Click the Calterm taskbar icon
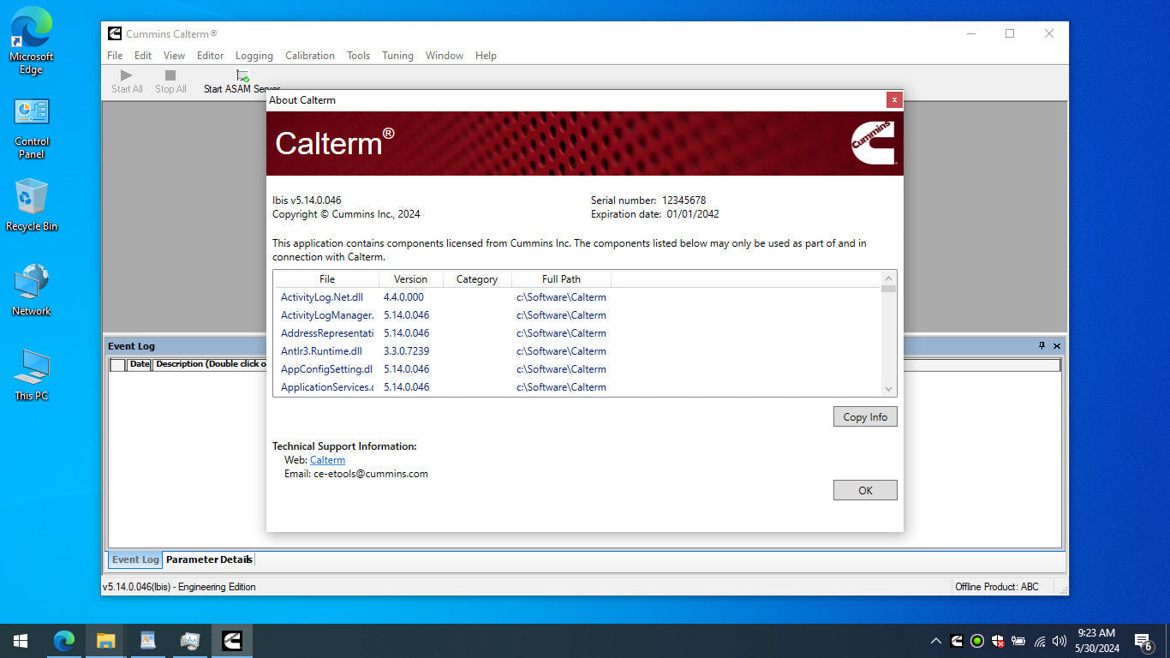Viewport: 1170px width, 658px height. click(x=231, y=641)
